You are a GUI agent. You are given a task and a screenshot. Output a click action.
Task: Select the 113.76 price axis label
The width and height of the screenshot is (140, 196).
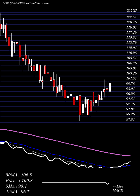[x=131, y=43]
